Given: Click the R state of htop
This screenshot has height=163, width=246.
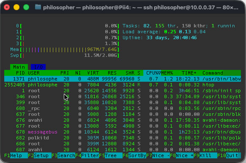Looking at the screenshot, I should click(139, 85).
